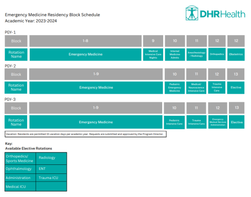Select the PGY-1 block 1-8 header

[x=85, y=41]
